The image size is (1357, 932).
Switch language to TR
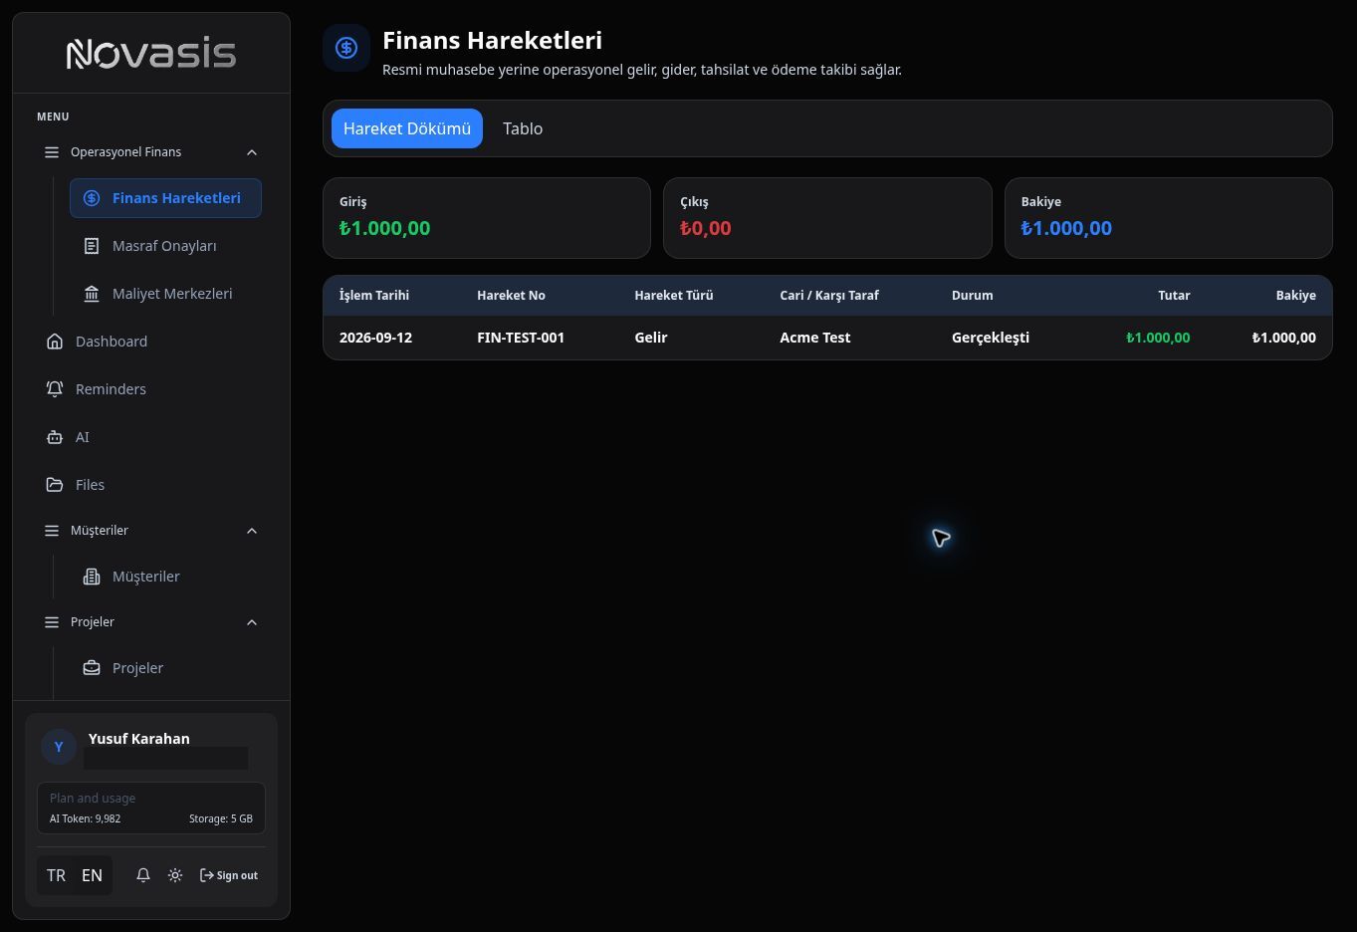pyautogui.click(x=56, y=875)
